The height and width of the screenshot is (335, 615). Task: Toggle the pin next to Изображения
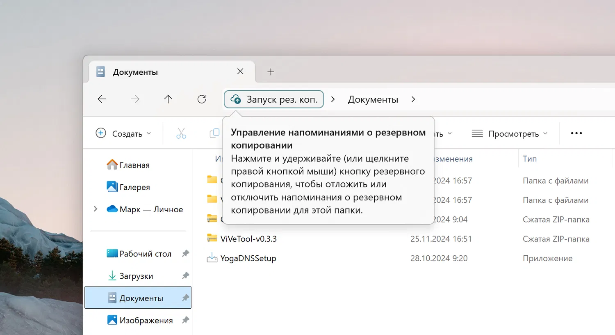click(x=186, y=320)
